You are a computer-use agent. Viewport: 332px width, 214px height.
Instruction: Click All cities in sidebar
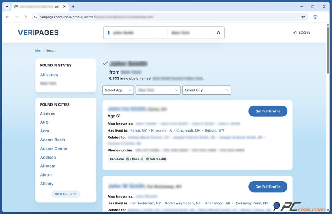[x=47, y=114]
